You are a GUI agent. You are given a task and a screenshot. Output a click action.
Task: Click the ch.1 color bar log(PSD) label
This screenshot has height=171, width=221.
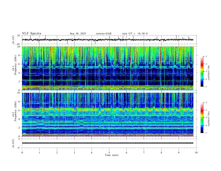[x=209, y=73]
